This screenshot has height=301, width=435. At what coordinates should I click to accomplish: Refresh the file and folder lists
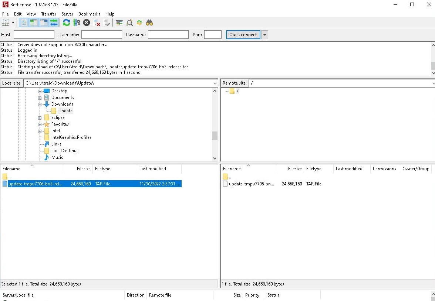[x=66, y=23]
